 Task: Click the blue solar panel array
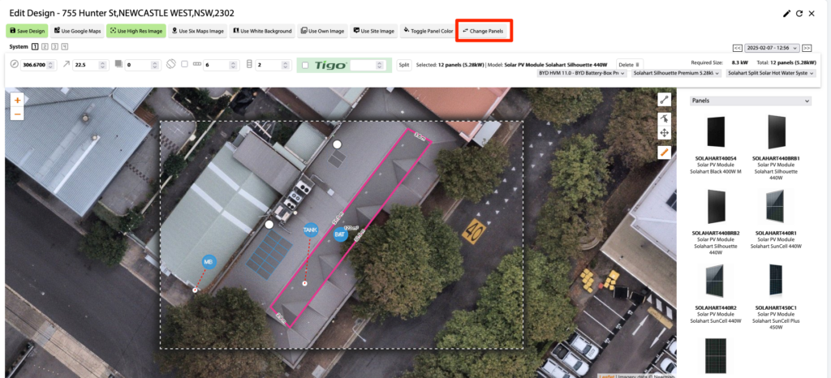(x=269, y=254)
